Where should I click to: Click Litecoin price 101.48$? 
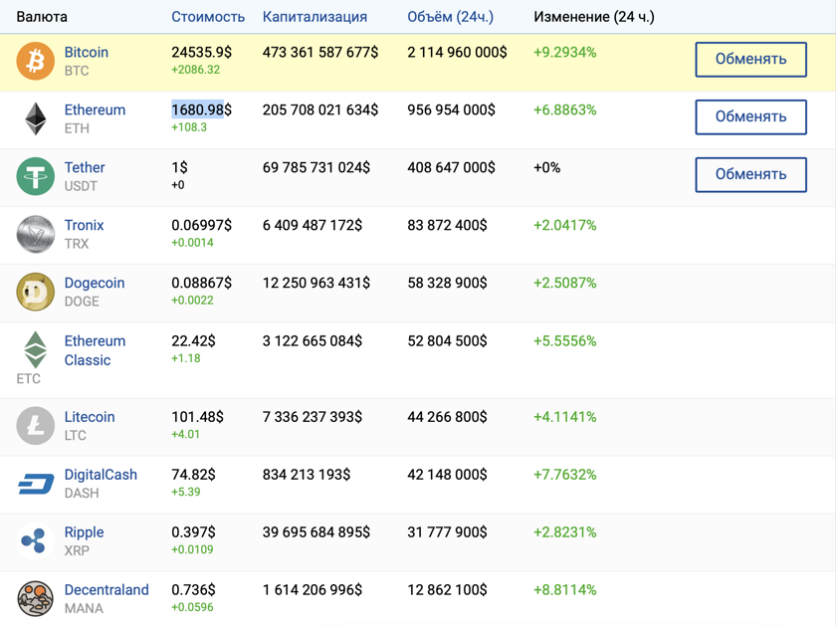coord(198,417)
